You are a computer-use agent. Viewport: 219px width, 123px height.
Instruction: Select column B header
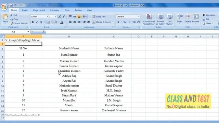click(x=69, y=37)
